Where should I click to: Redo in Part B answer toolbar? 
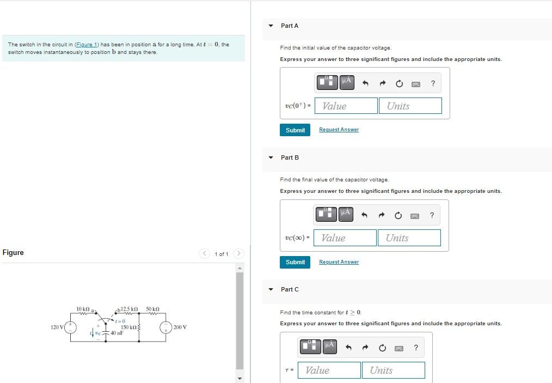tap(382, 215)
